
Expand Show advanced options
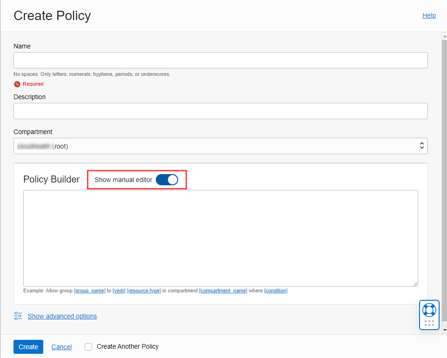(62, 316)
